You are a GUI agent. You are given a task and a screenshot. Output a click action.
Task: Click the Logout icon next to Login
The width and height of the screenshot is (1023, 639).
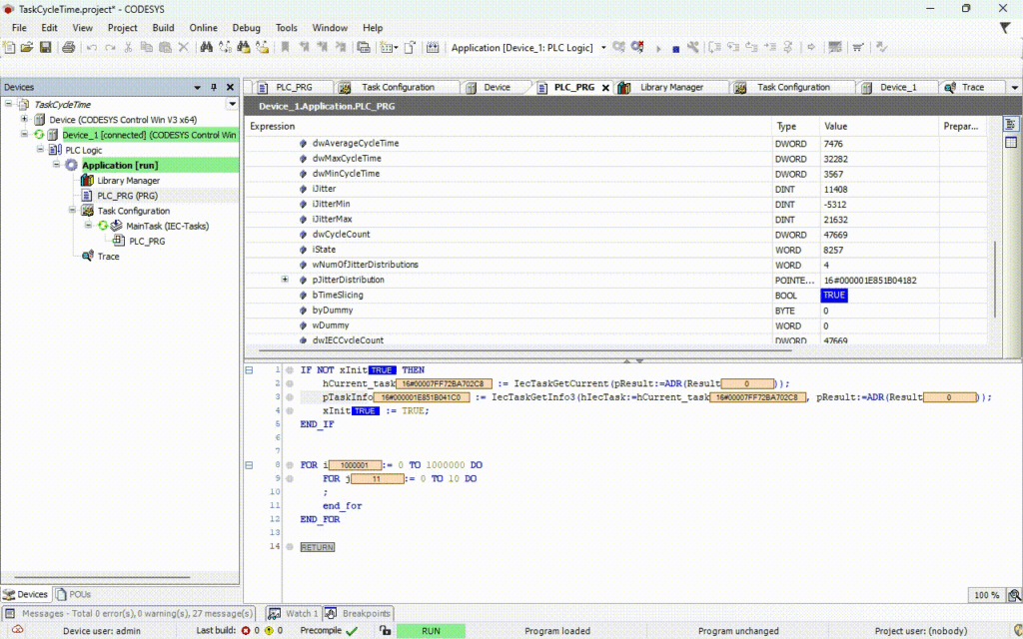(x=637, y=47)
